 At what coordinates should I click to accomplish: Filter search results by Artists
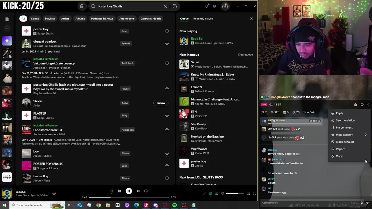tap(65, 19)
